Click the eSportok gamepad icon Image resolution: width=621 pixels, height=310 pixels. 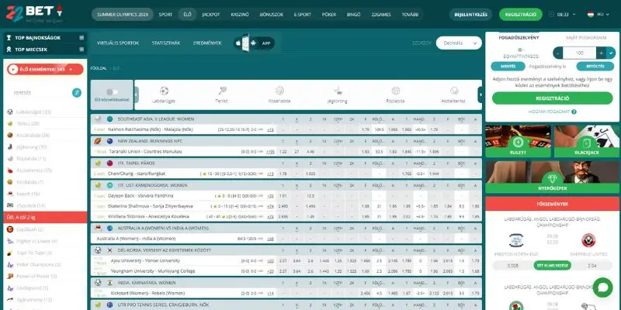tap(10, 205)
